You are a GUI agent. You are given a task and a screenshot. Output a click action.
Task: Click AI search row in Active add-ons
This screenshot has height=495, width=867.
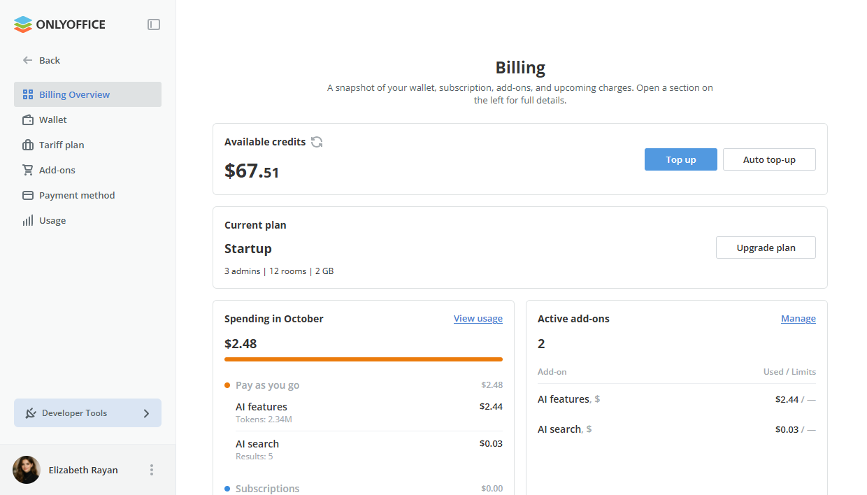tap(677, 429)
